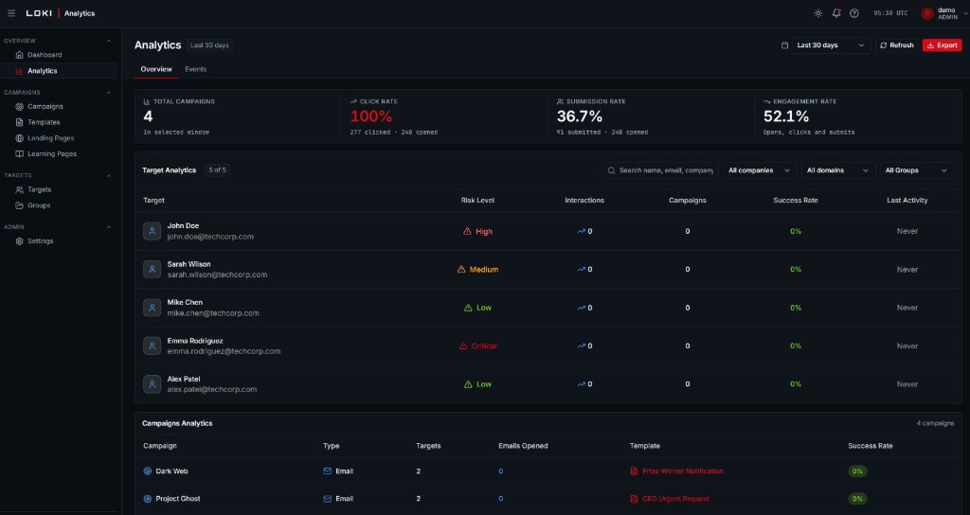Click the 100% click rate value
970x515 pixels.
tap(371, 116)
